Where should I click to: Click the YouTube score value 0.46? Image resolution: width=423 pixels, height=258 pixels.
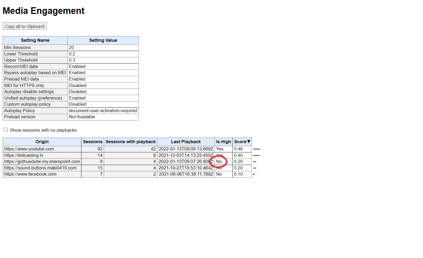tap(238, 149)
